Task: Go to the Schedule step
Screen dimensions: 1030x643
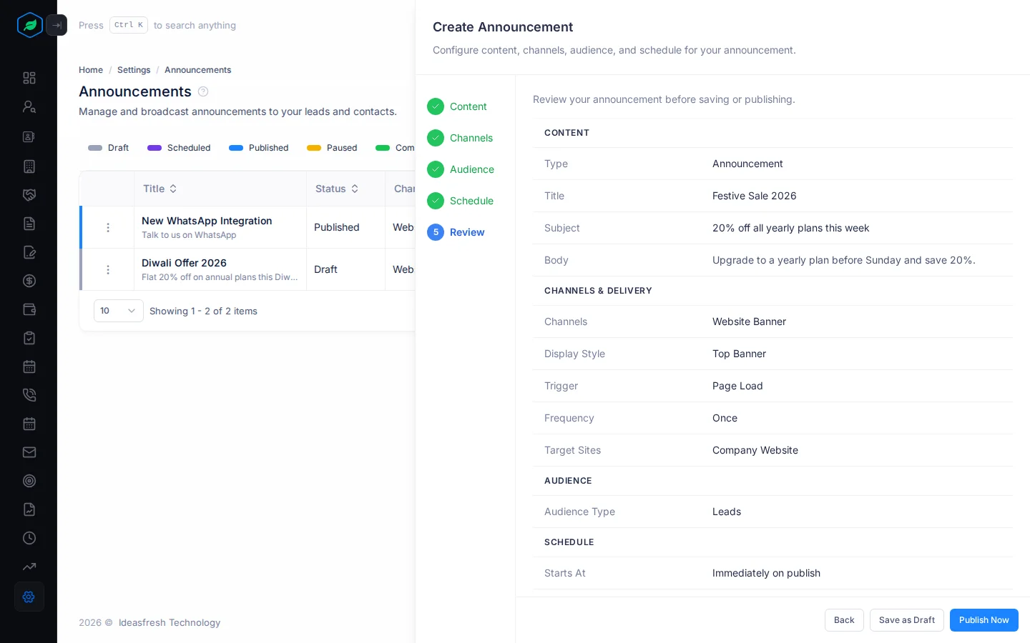Action: [x=461, y=201]
